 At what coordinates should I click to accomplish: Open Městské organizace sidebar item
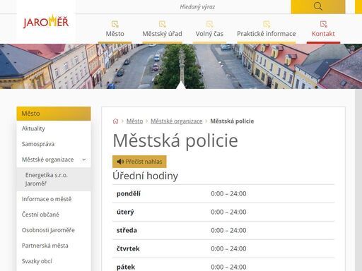[47, 159]
